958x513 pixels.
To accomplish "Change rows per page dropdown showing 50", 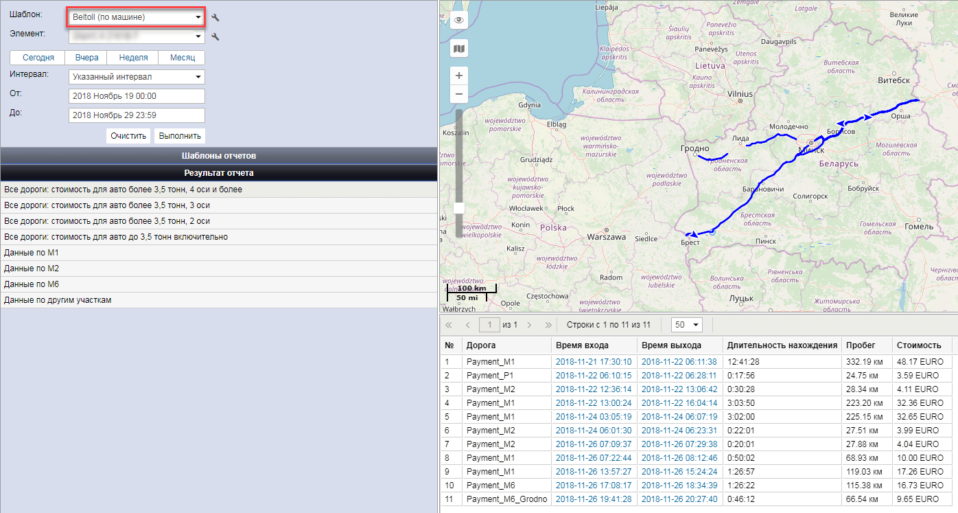I will tap(687, 325).
